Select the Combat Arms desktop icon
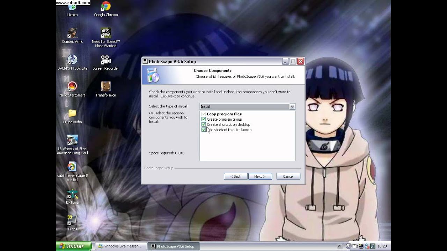Viewport: 447px width, 251px height. click(72, 36)
